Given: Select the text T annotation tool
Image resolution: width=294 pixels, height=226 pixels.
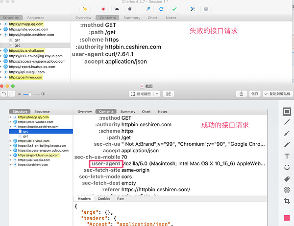Looking at the screenshot, I should (x=287, y=156).
